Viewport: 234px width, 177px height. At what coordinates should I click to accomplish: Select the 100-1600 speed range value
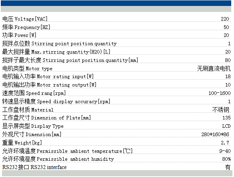pyautogui.click(x=219, y=93)
